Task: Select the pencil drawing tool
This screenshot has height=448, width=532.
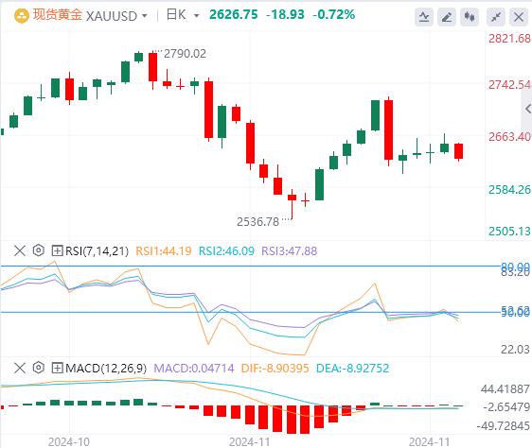Action: click(x=447, y=17)
